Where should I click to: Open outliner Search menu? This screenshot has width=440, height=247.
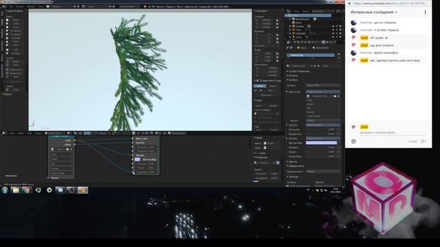pyautogui.click(x=305, y=11)
